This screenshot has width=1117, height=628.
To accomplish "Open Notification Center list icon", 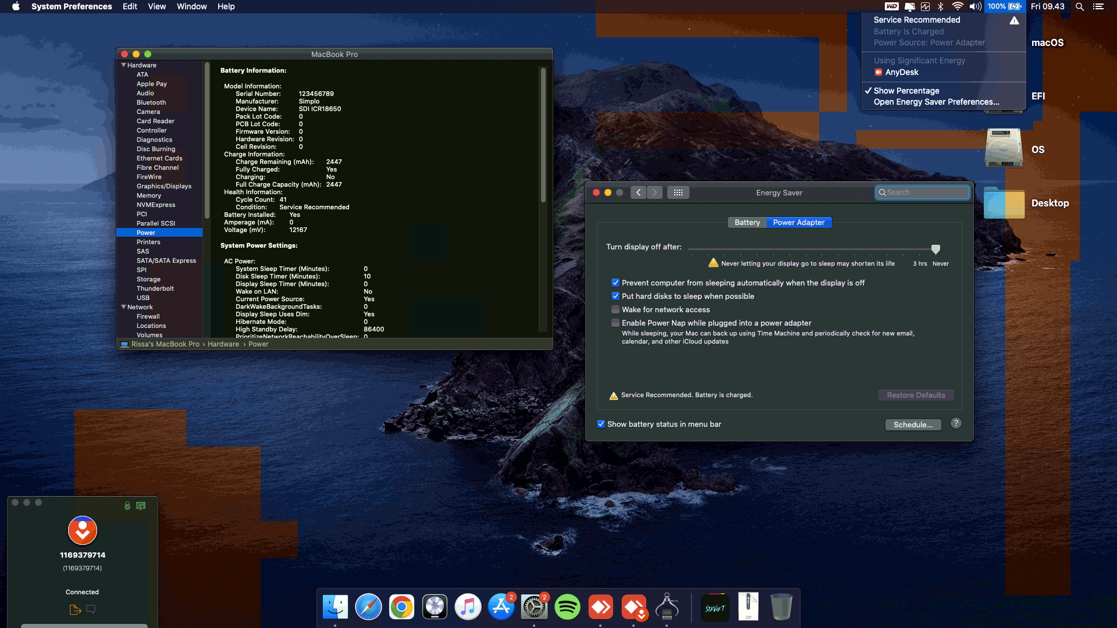I will coord(1098,6).
